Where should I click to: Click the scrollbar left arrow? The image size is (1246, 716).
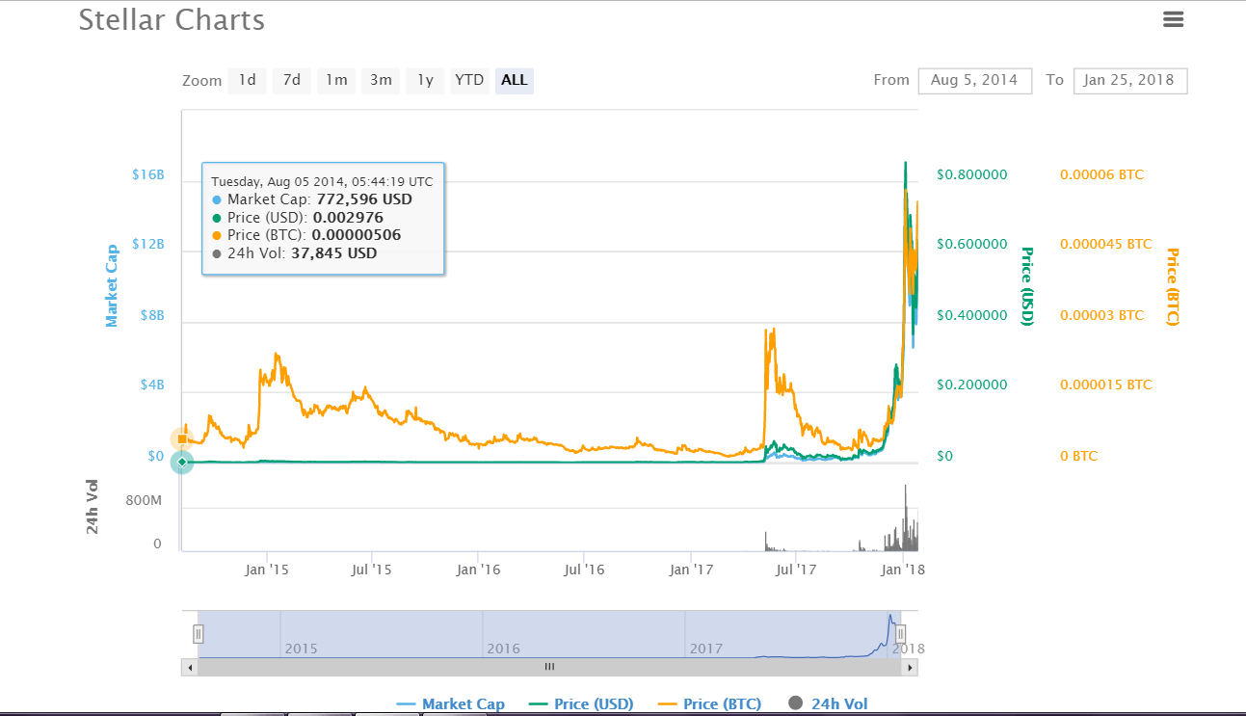[190, 666]
